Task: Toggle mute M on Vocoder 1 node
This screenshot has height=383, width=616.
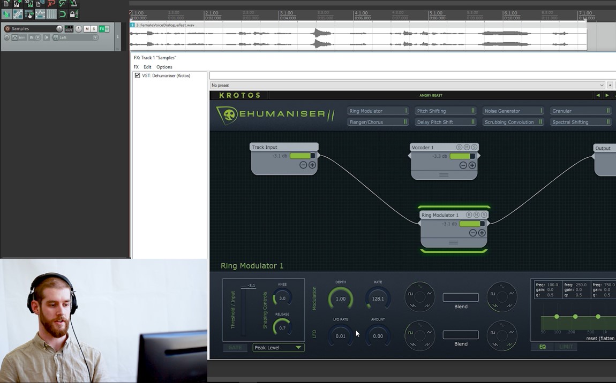Action: pos(467,147)
